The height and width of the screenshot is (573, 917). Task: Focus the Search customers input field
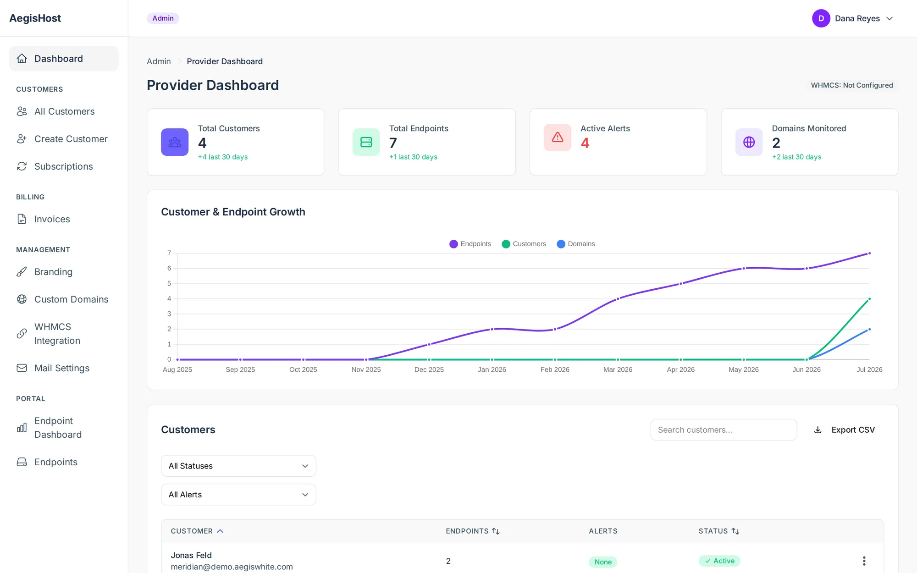coord(724,430)
